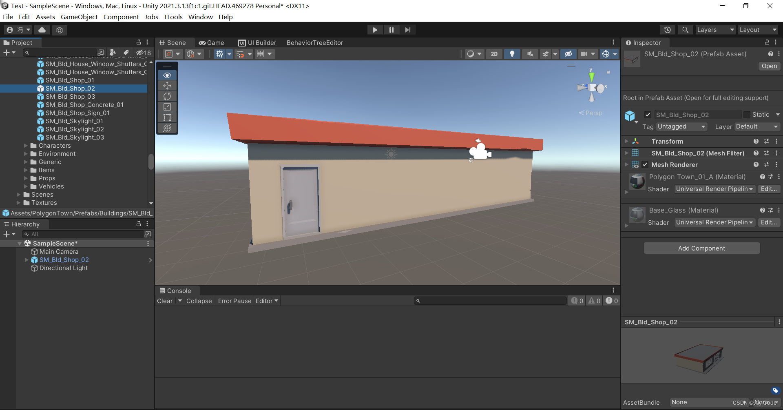Toggle console error message filter
The width and height of the screenshot is (783, 410).
tap(611, 301)
